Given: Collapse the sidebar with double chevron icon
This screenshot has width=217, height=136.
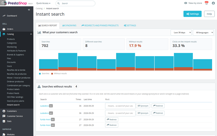Looking at the screenshot, I should click(29, 10).
